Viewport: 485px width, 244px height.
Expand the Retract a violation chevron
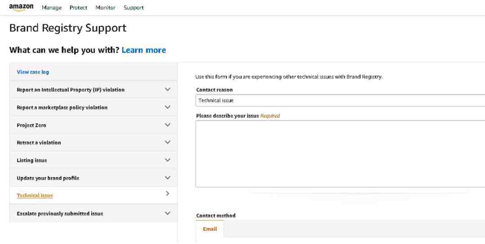pyautogui.click(x=168, y=142)
